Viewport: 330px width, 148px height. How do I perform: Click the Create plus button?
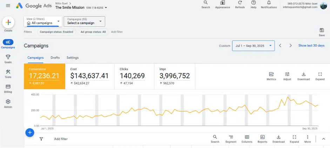coord(8,23)
